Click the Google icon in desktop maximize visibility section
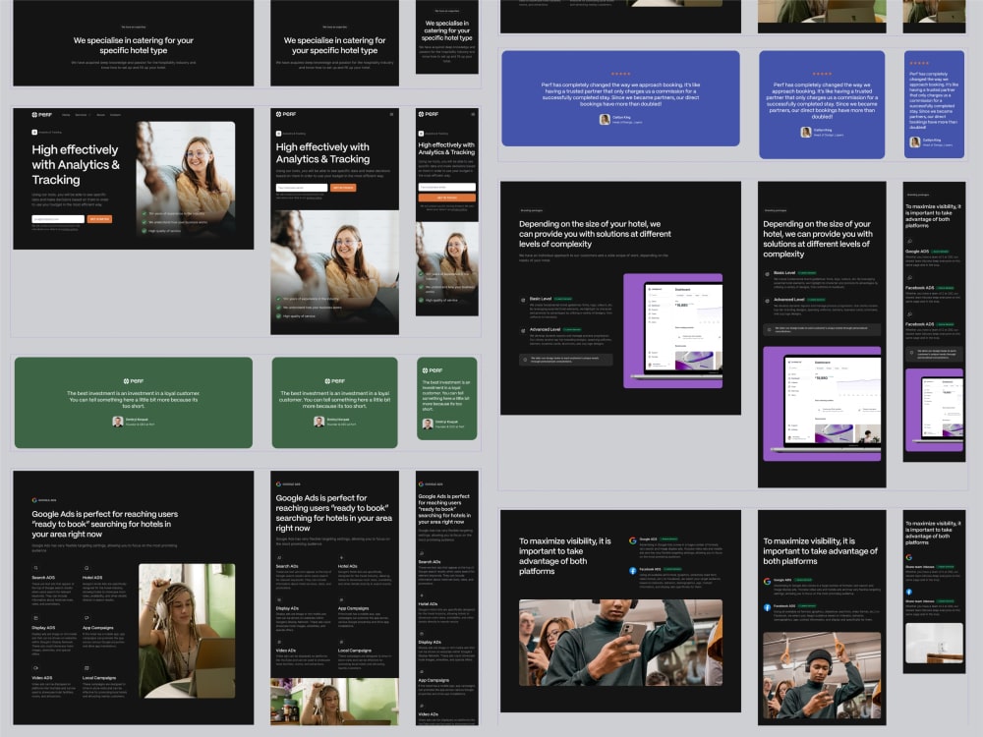Viewport: 983px width, 737px height. (x=632, y=540)
